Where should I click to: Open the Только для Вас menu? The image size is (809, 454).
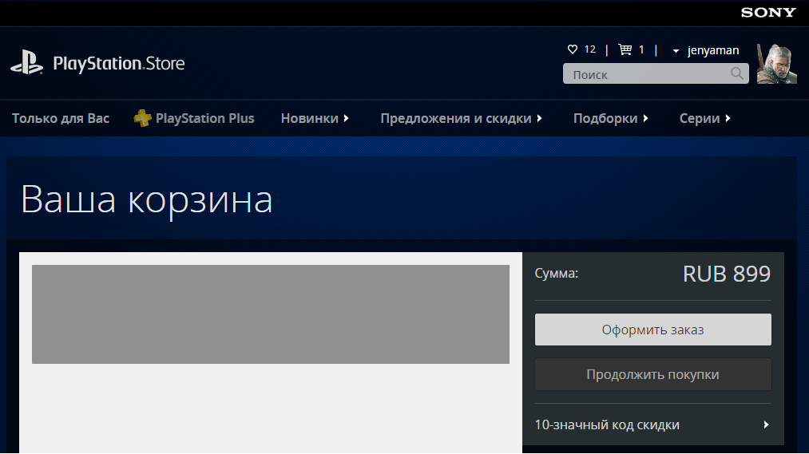(61, 119)
